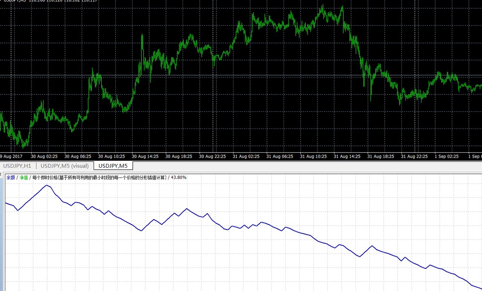The width and height of the screenshot is (482, 291).
Task: Click the green 净值 equity legend label
Action: click(24, 177)
